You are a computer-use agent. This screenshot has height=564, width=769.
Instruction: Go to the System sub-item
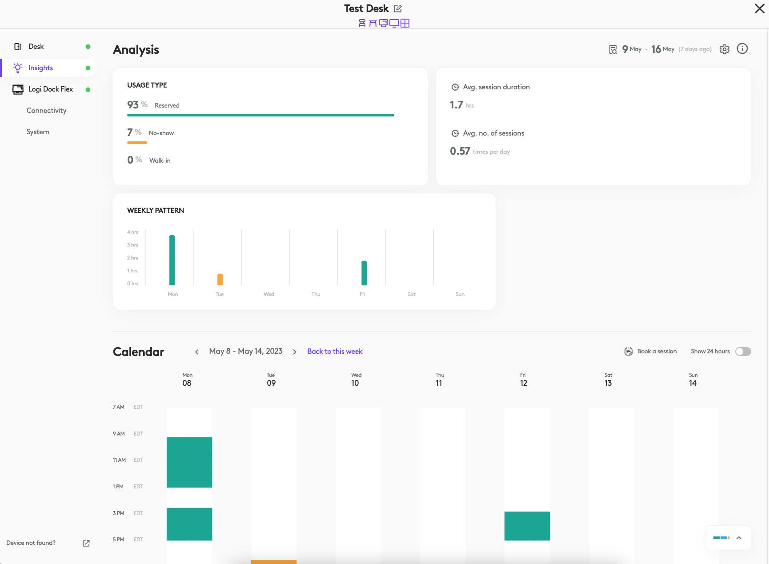click(x=38, y=132)
